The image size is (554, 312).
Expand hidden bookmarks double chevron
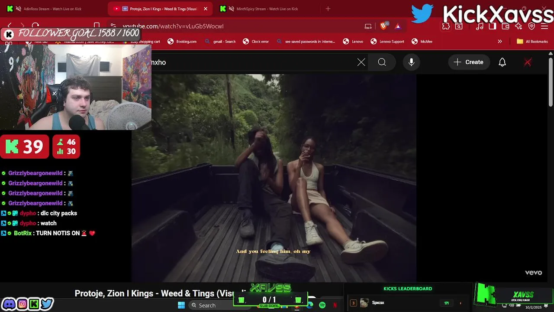pos(500,42)
